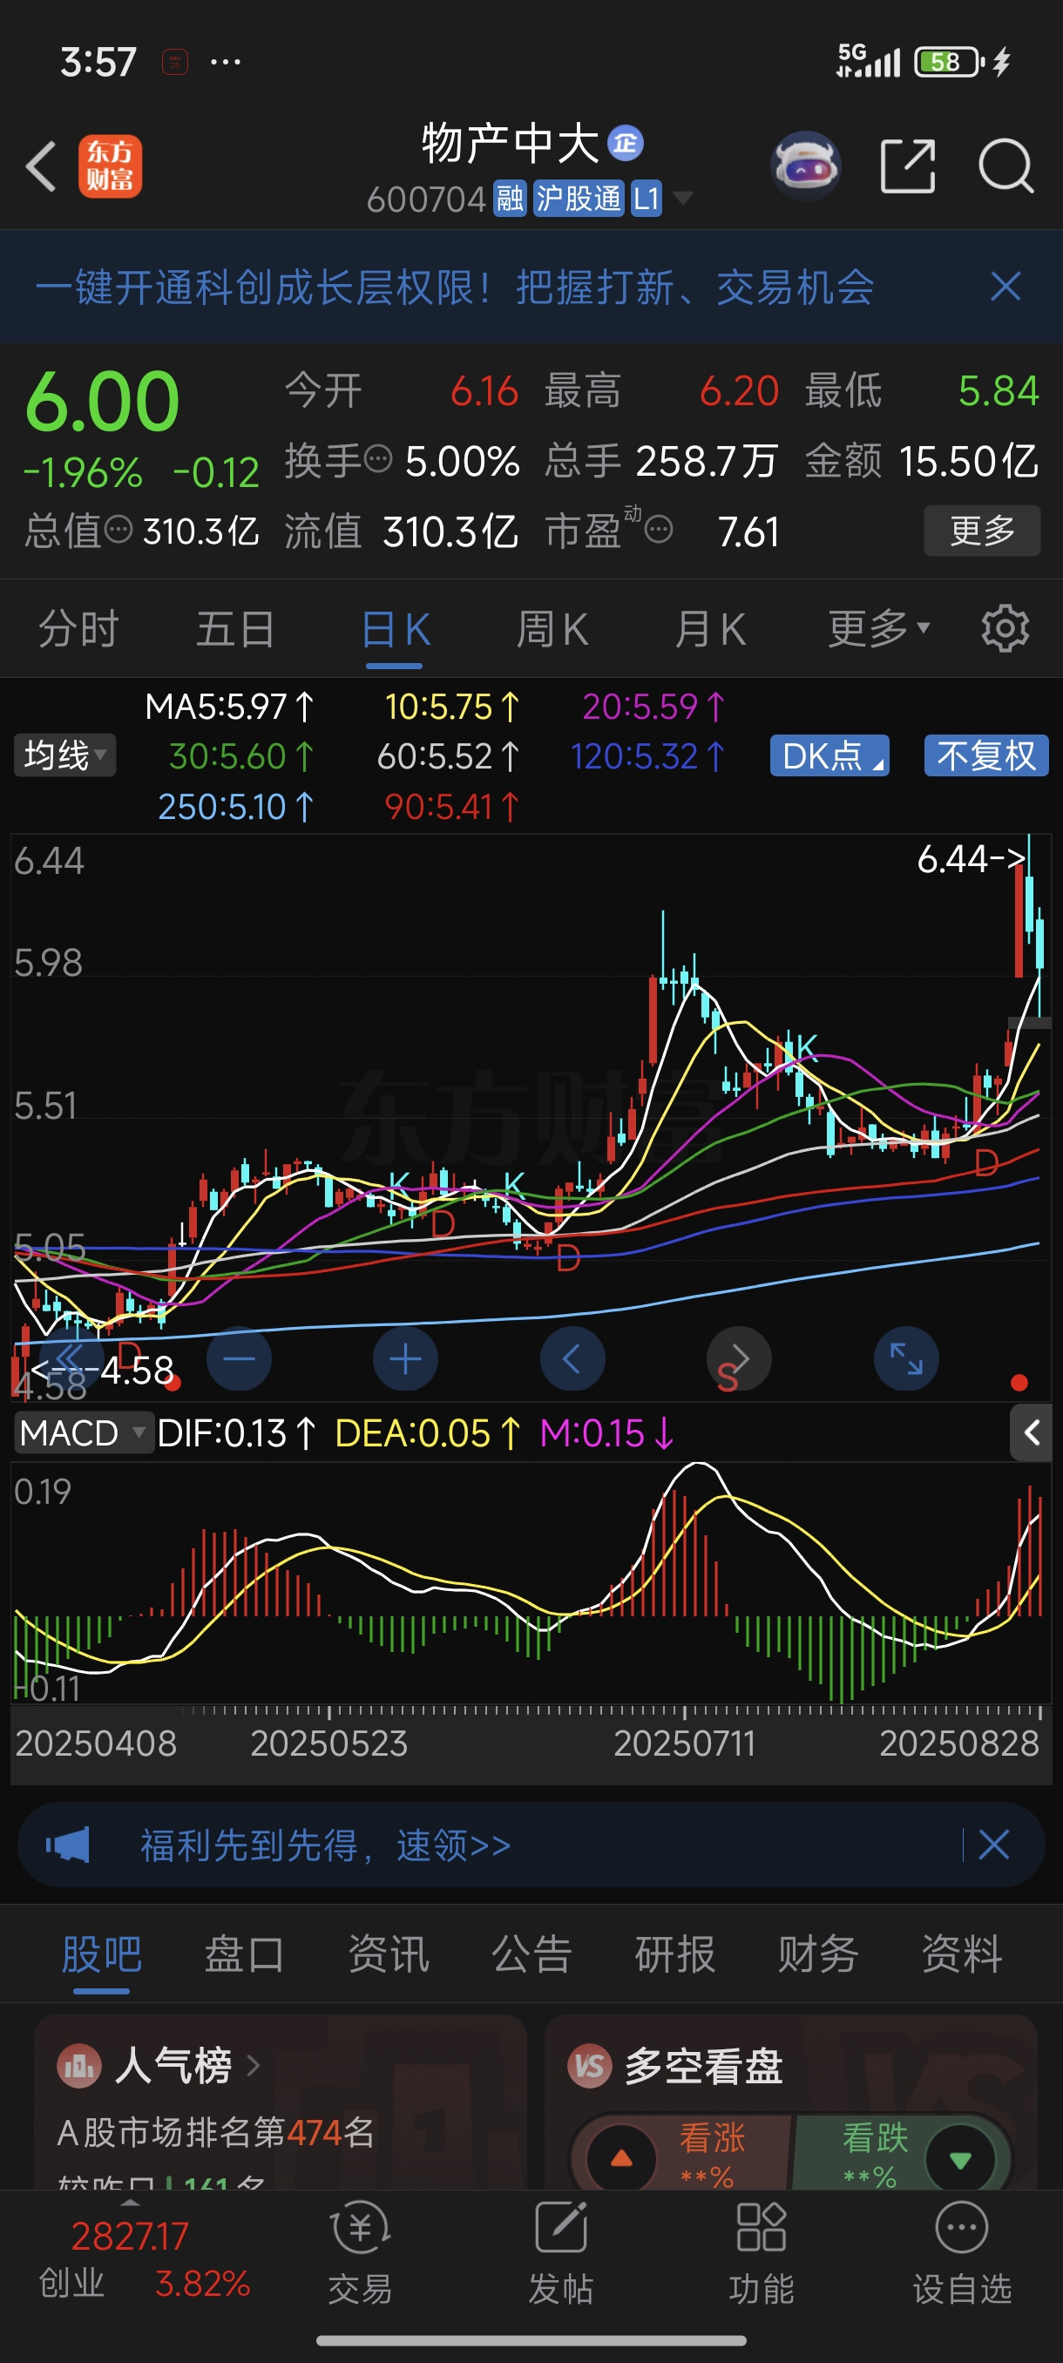
Task: Open 功能 functions icon
Action: pyautogui.click(x=762, y=2253)
